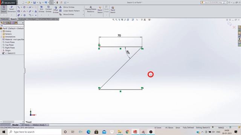The height and width of the screenshot is (135, 241).
Task: Click Linear Sketch Pattern
Action: 70,11
